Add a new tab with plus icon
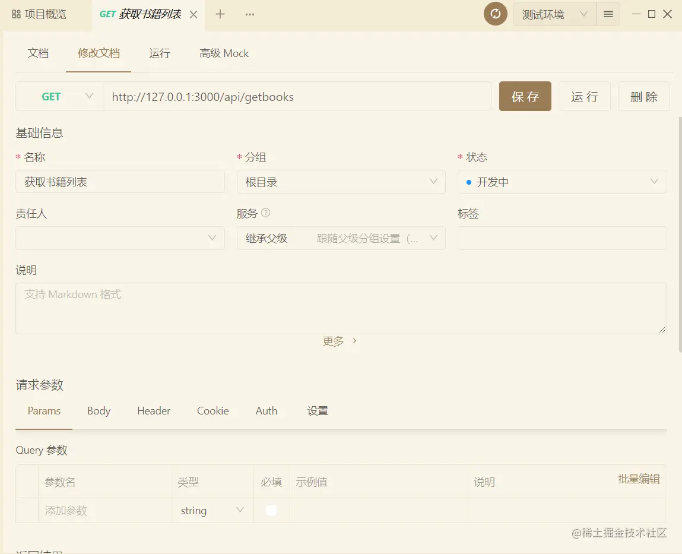Image resolution: width=682 pixels, height=554 pixels. tap(220, 14)
